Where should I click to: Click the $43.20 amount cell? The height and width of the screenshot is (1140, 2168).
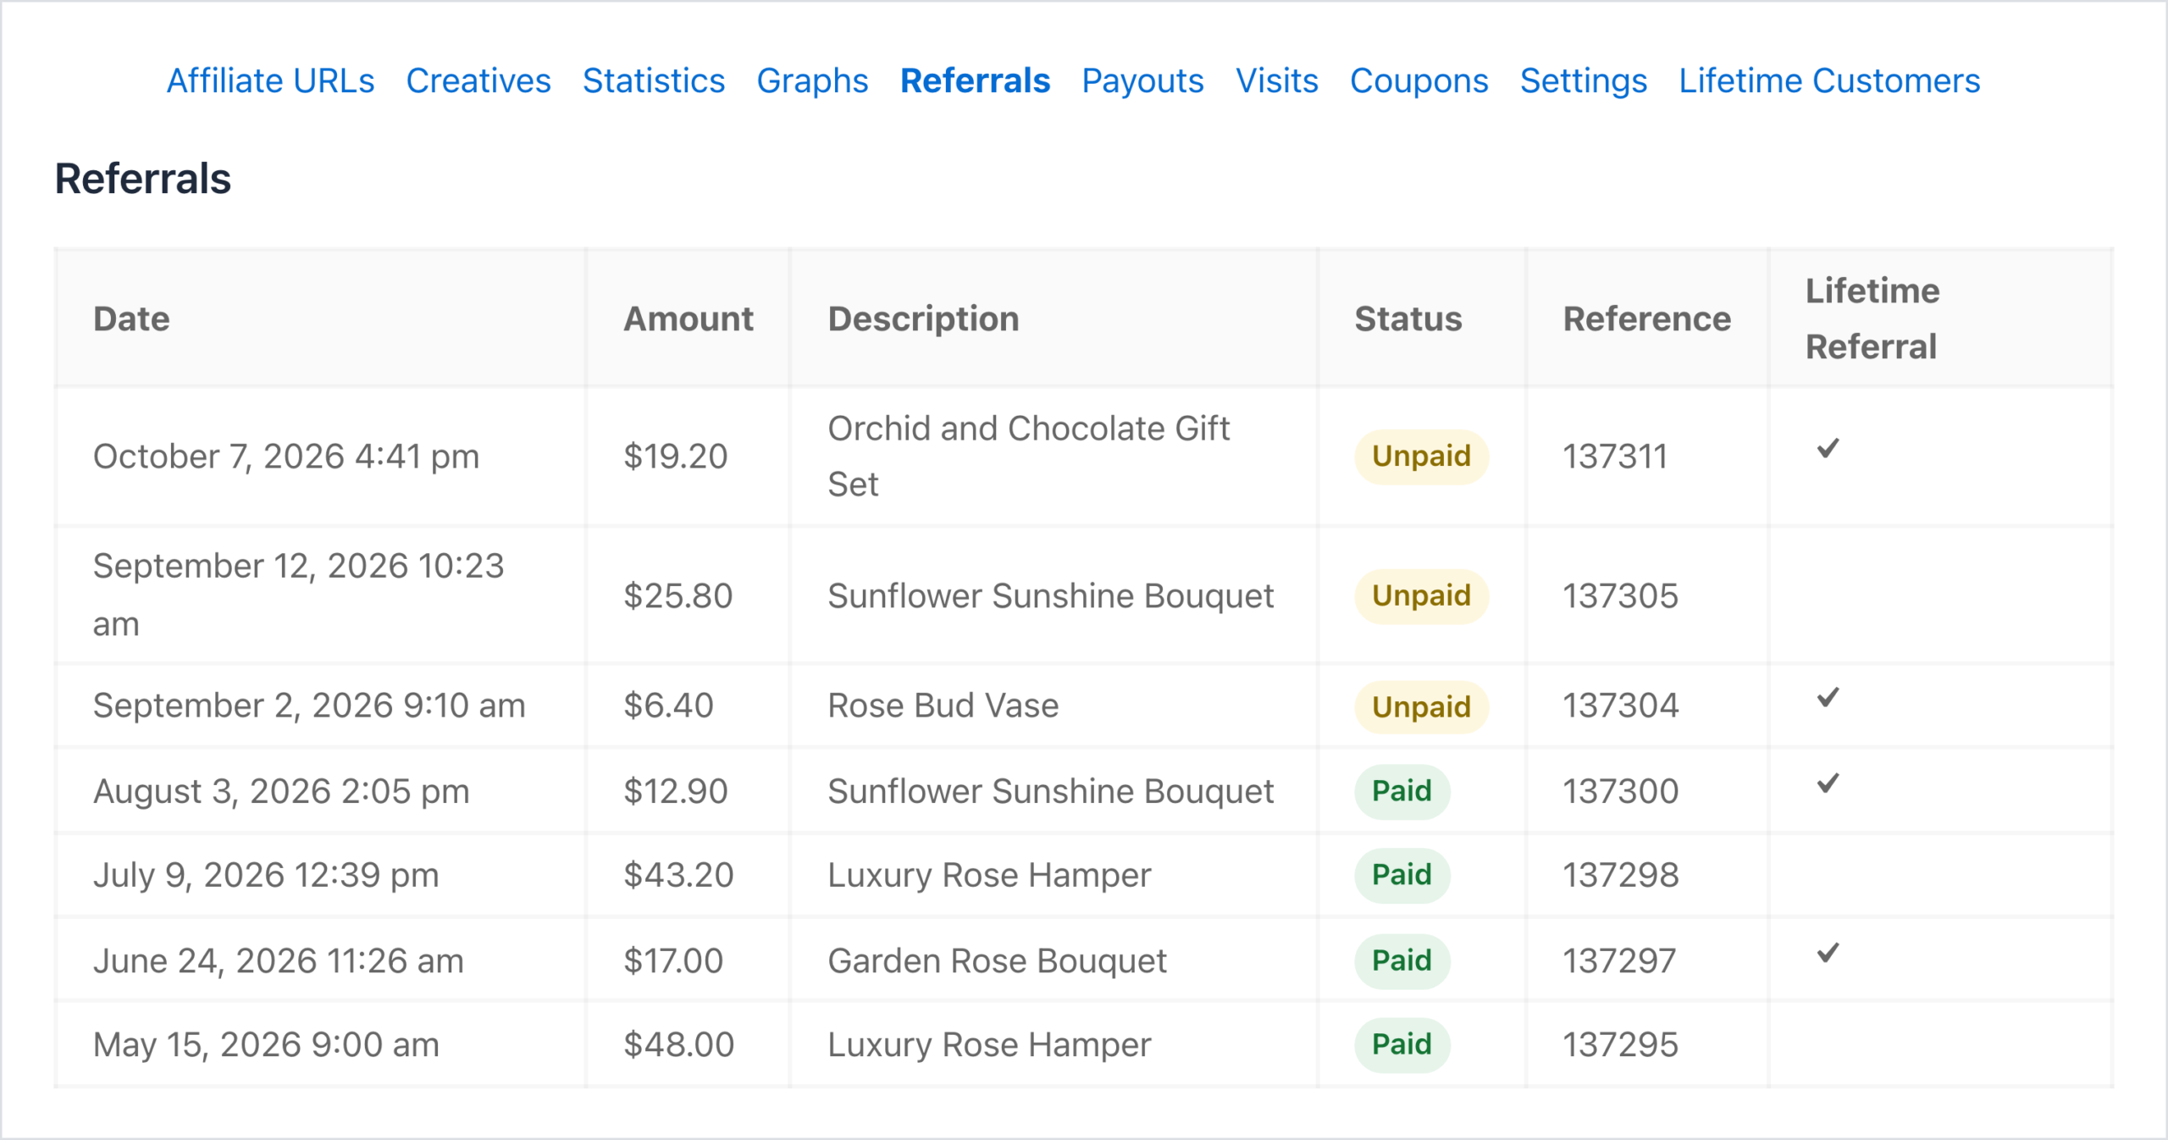(x=678, y=875)
